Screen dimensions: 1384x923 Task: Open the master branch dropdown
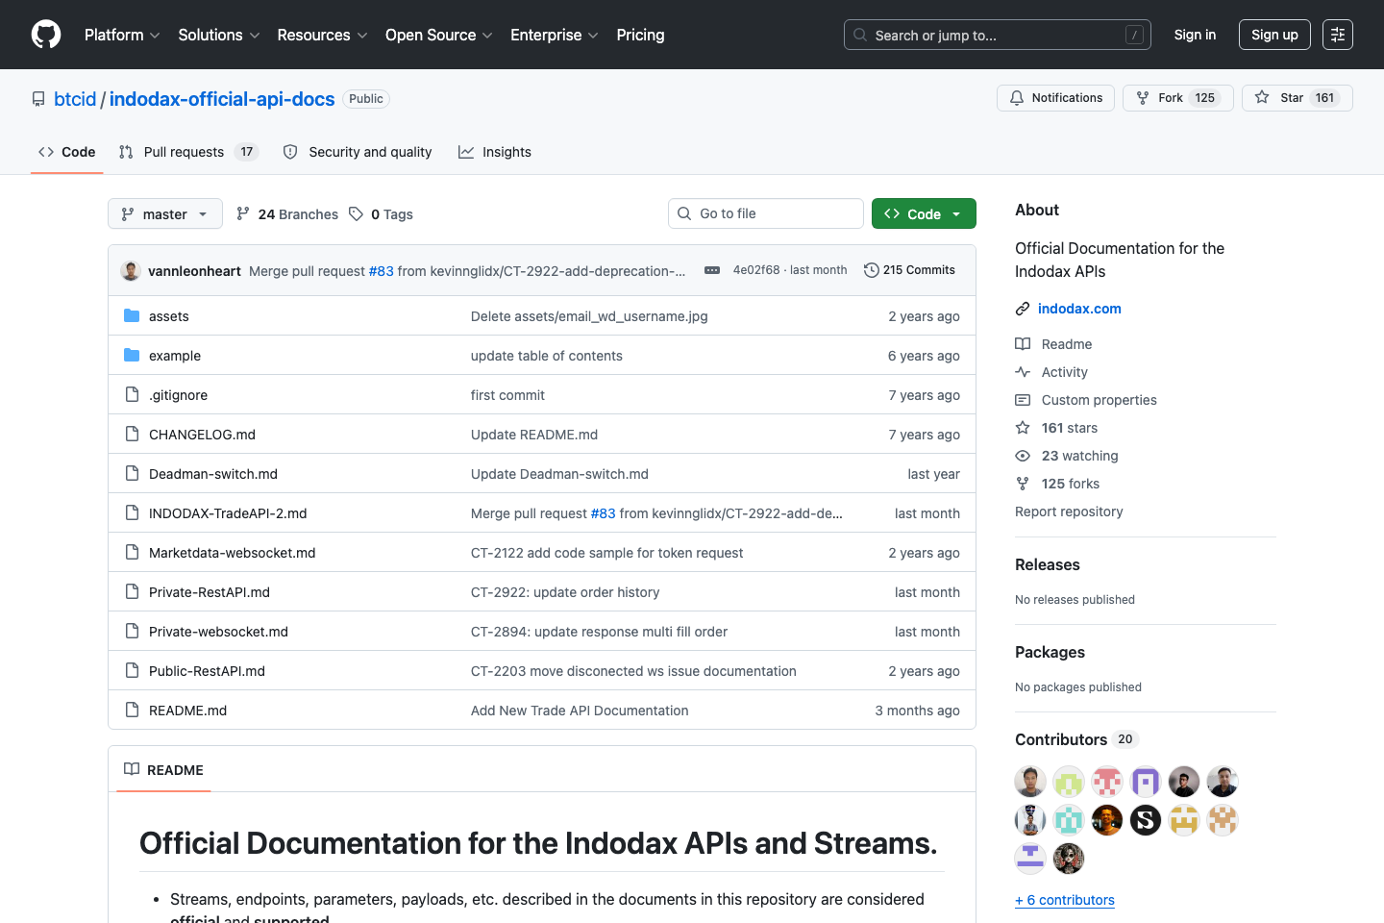pyautogui.click(x=164, y=213)
